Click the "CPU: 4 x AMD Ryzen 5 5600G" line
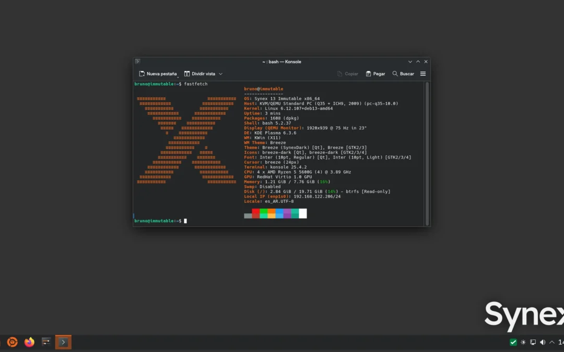Screen dimensions: 564x352 pos(298,172)
